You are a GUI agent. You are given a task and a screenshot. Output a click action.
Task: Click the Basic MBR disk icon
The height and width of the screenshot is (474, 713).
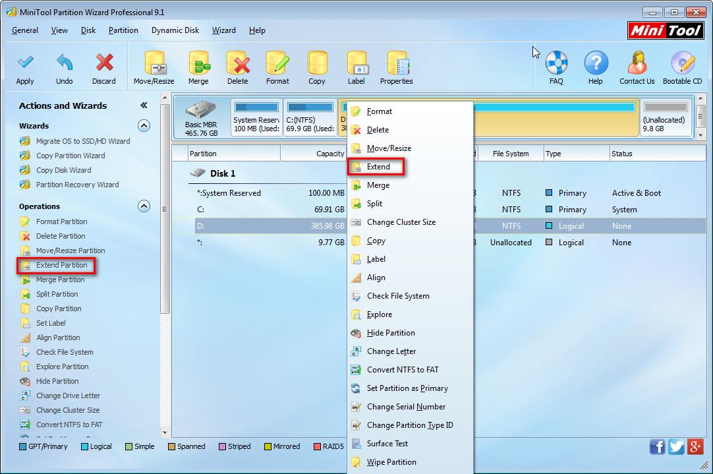pos(201,110)
